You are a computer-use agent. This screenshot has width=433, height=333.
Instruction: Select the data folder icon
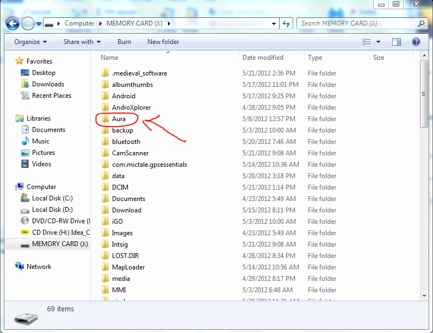(105, 176)
